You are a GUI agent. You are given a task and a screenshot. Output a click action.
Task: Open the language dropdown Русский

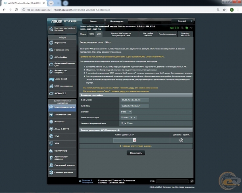tap(183, 21)
